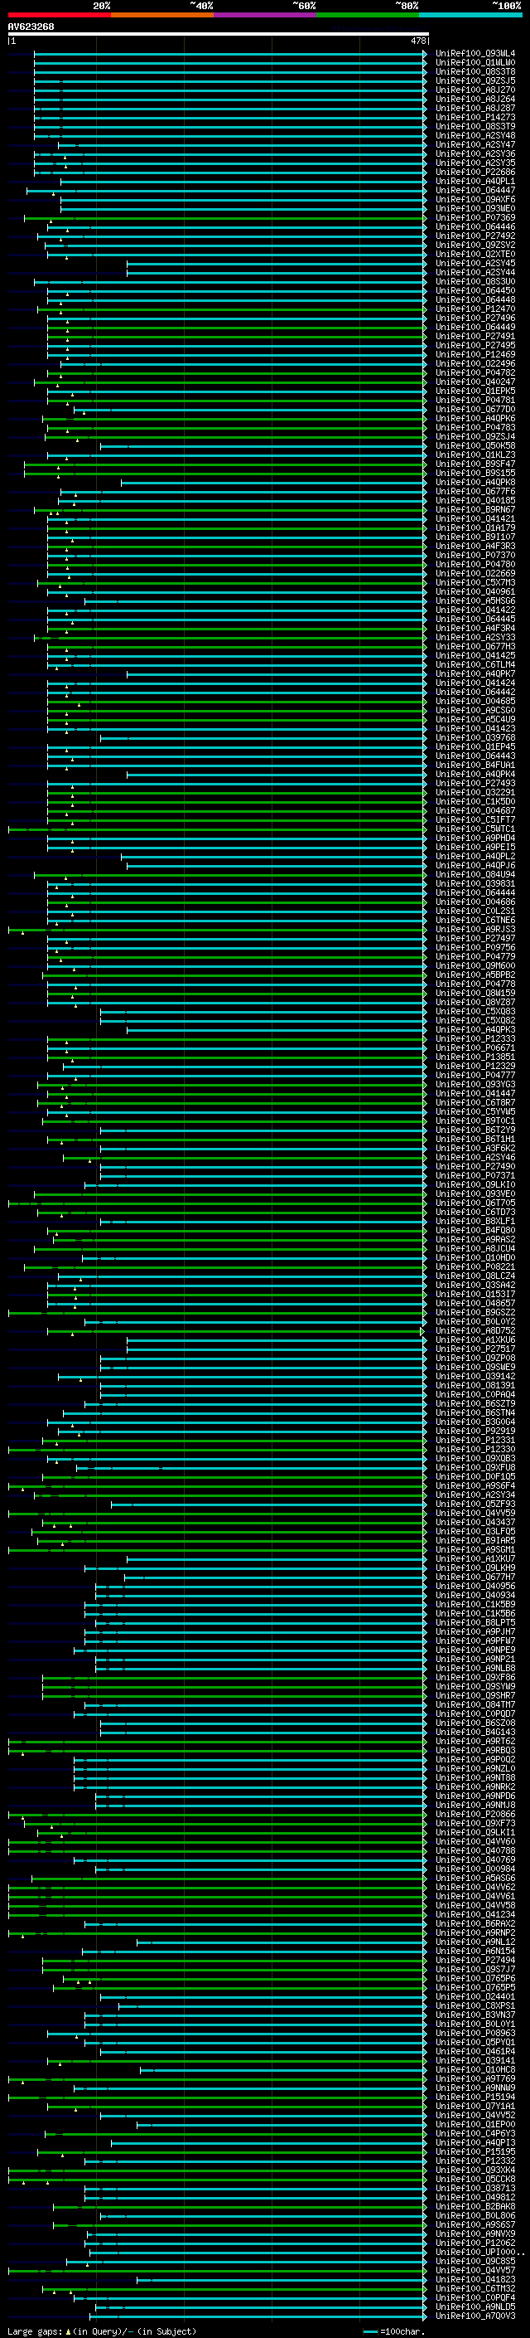Select hit label UniRef100_P07369
530x2338 pixels.
click(475, 218)
